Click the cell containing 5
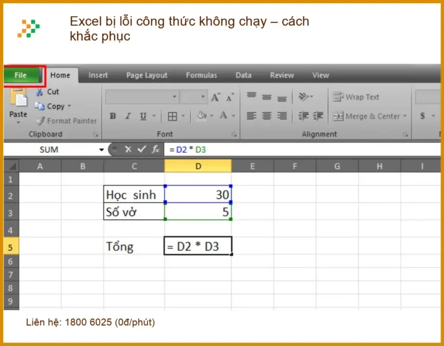The width and height of the screenshot is (444, 346). (x=198, y=211)
